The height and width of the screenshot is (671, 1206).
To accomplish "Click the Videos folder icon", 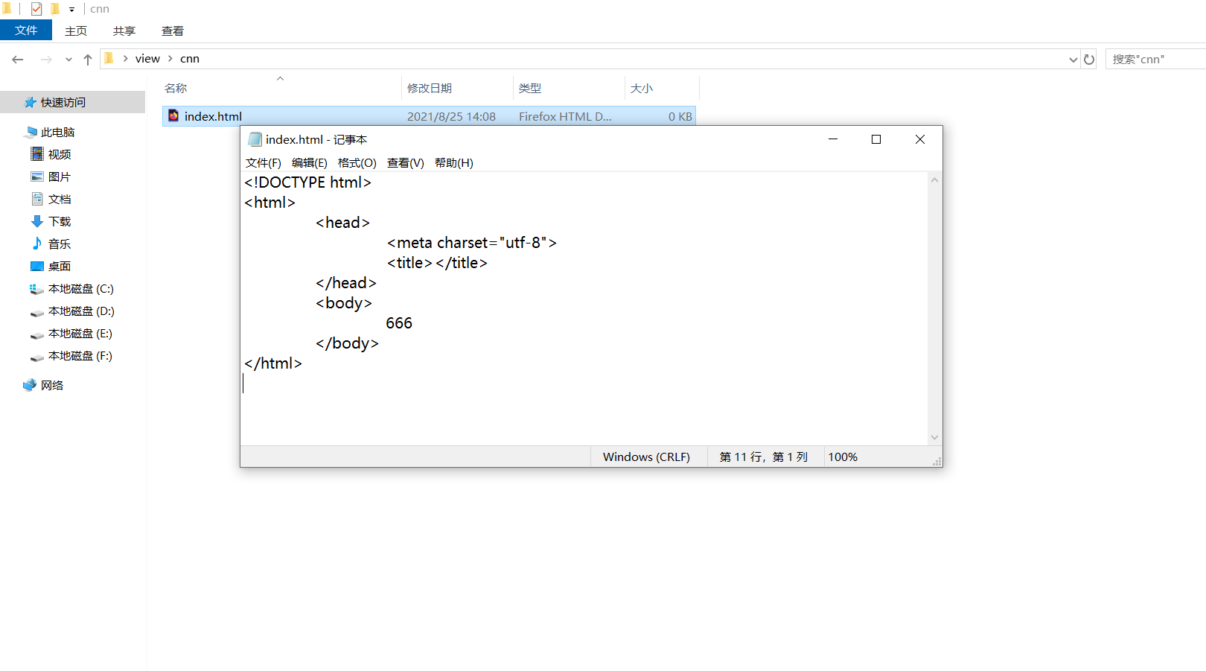I will pos(37,154).
